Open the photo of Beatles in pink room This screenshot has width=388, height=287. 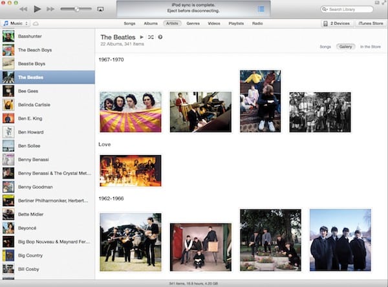tap(200, 247)
